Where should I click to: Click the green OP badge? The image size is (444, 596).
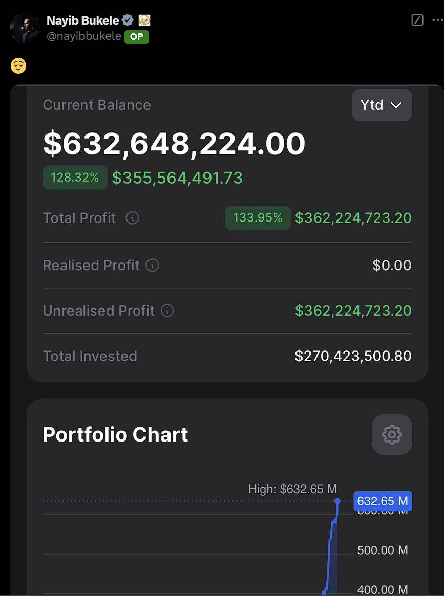pyautogui.click(x=137, y=37)
